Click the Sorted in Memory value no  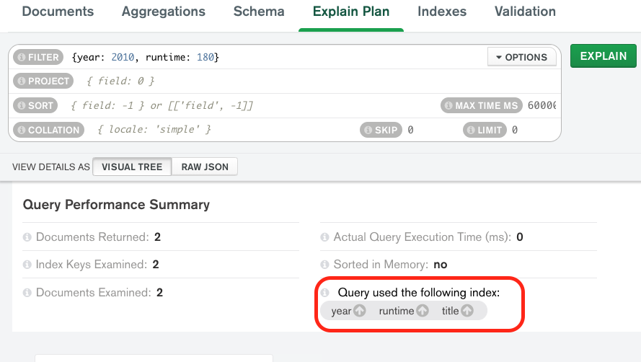click(441, 265)
